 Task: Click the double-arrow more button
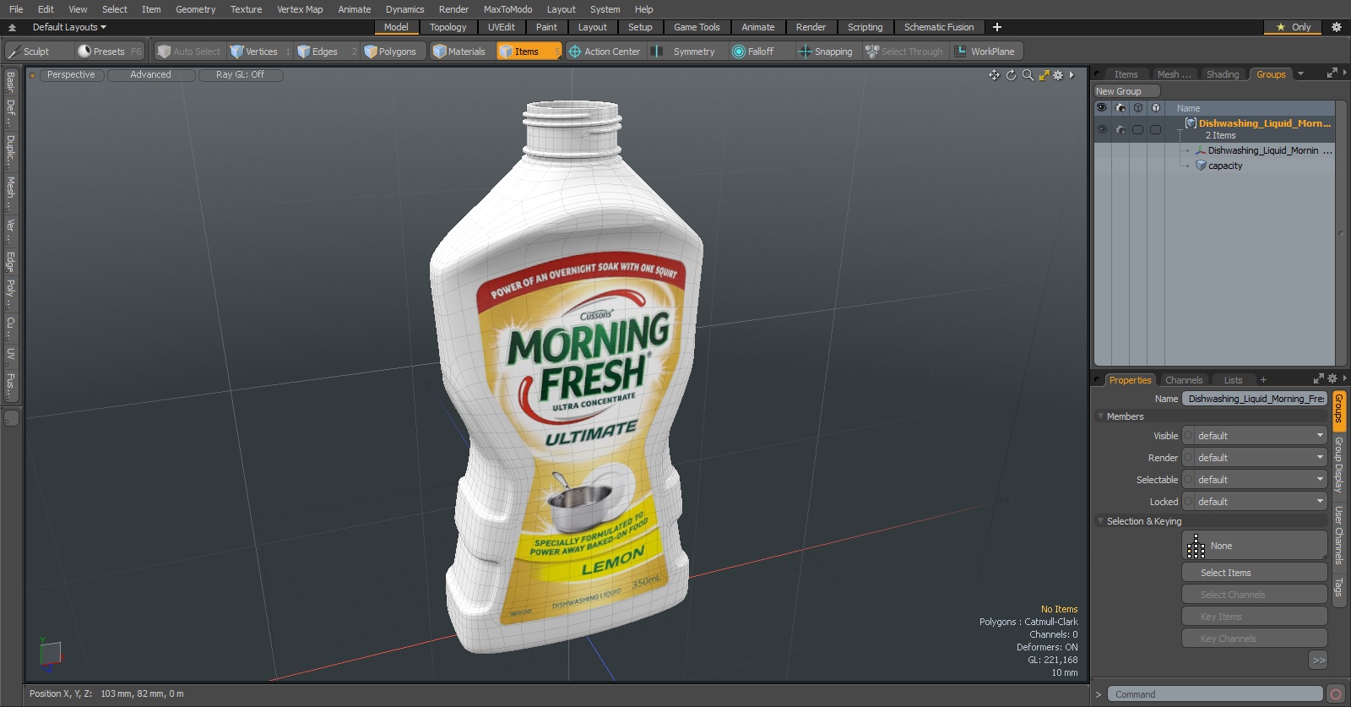[x=1318, y=660]
